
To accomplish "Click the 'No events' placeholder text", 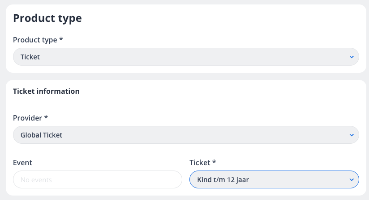I will (36, 180).
